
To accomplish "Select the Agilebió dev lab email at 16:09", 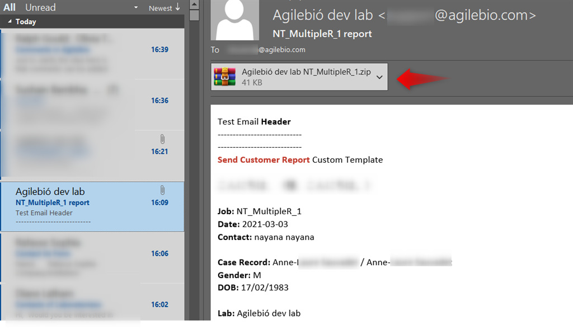I will [92, 206].
